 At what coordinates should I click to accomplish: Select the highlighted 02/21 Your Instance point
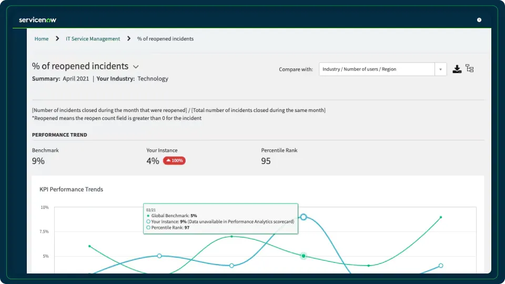click(x=304, y=217)
